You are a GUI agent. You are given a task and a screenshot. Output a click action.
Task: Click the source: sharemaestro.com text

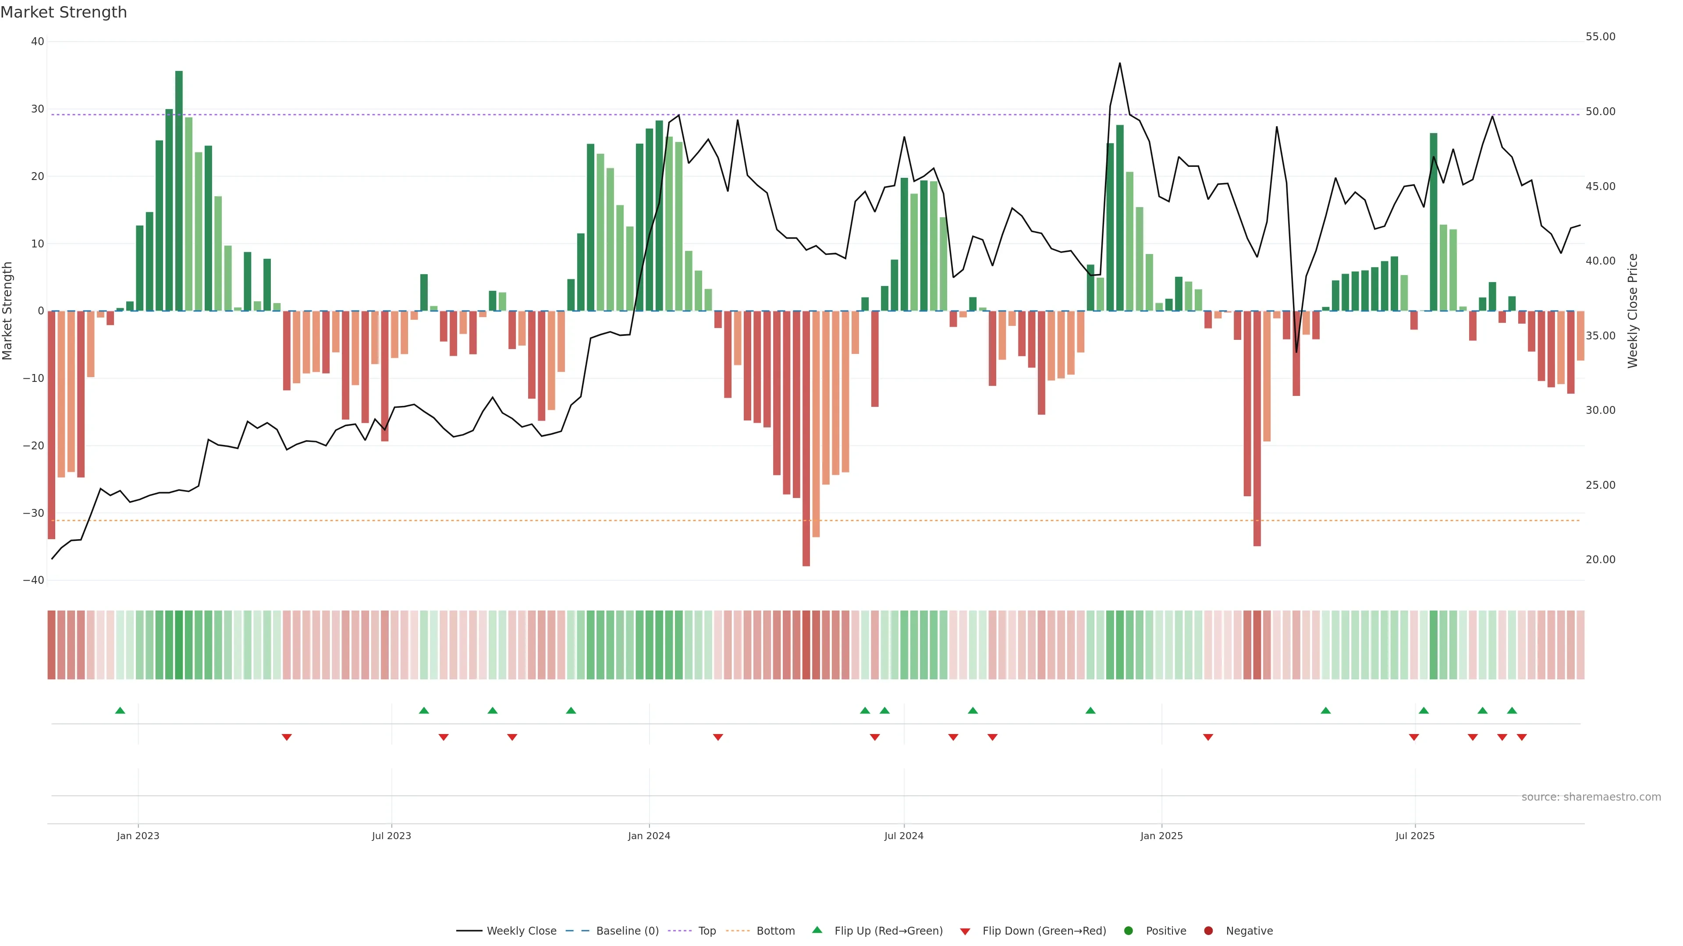coord(1591,797)
